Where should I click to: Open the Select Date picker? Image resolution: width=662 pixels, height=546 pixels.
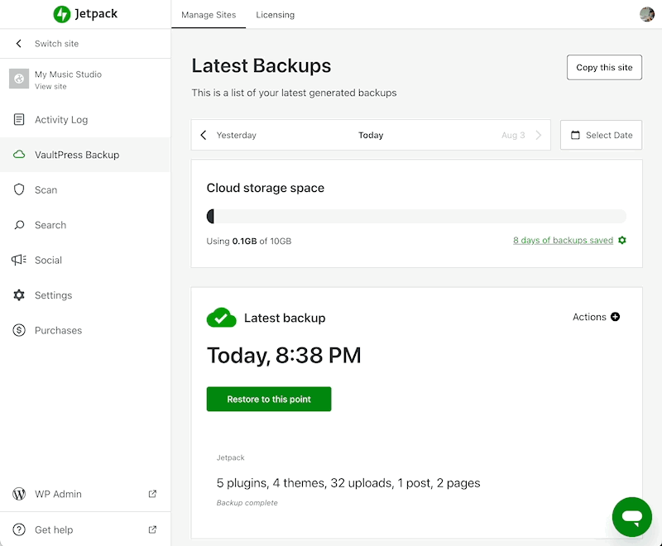(x=601, y=135)
